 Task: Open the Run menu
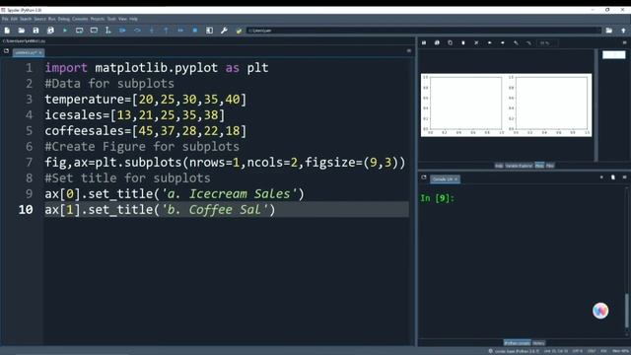tap(52, 19)
